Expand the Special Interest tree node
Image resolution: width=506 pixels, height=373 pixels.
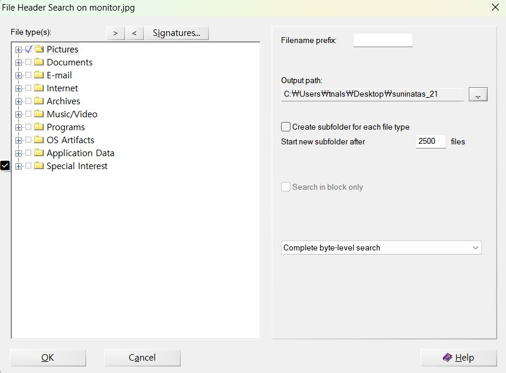(18, 166)
